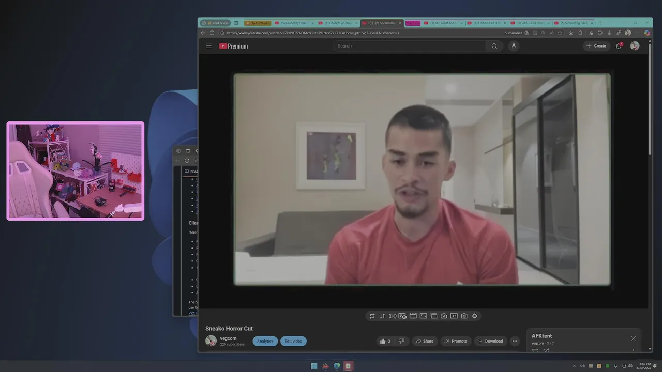Open the YouTube account avatar menu
662x372 pixels.
point(635,46)
